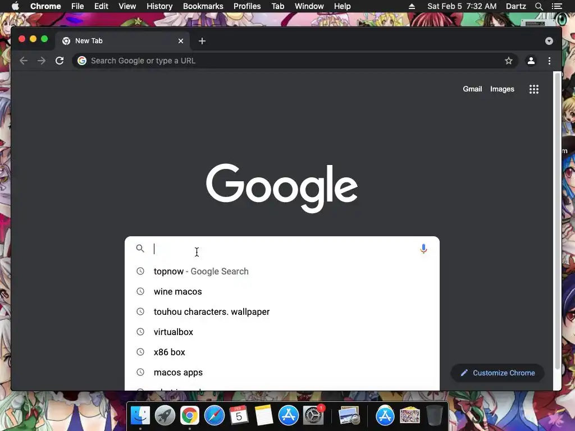
Task: Open Google Images link
Action: 502,89
